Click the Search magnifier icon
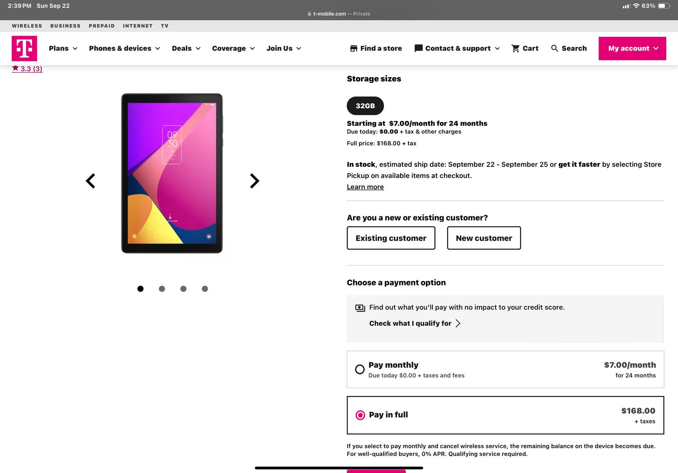The width and height of the screenshot is (678, 473). 554,48
